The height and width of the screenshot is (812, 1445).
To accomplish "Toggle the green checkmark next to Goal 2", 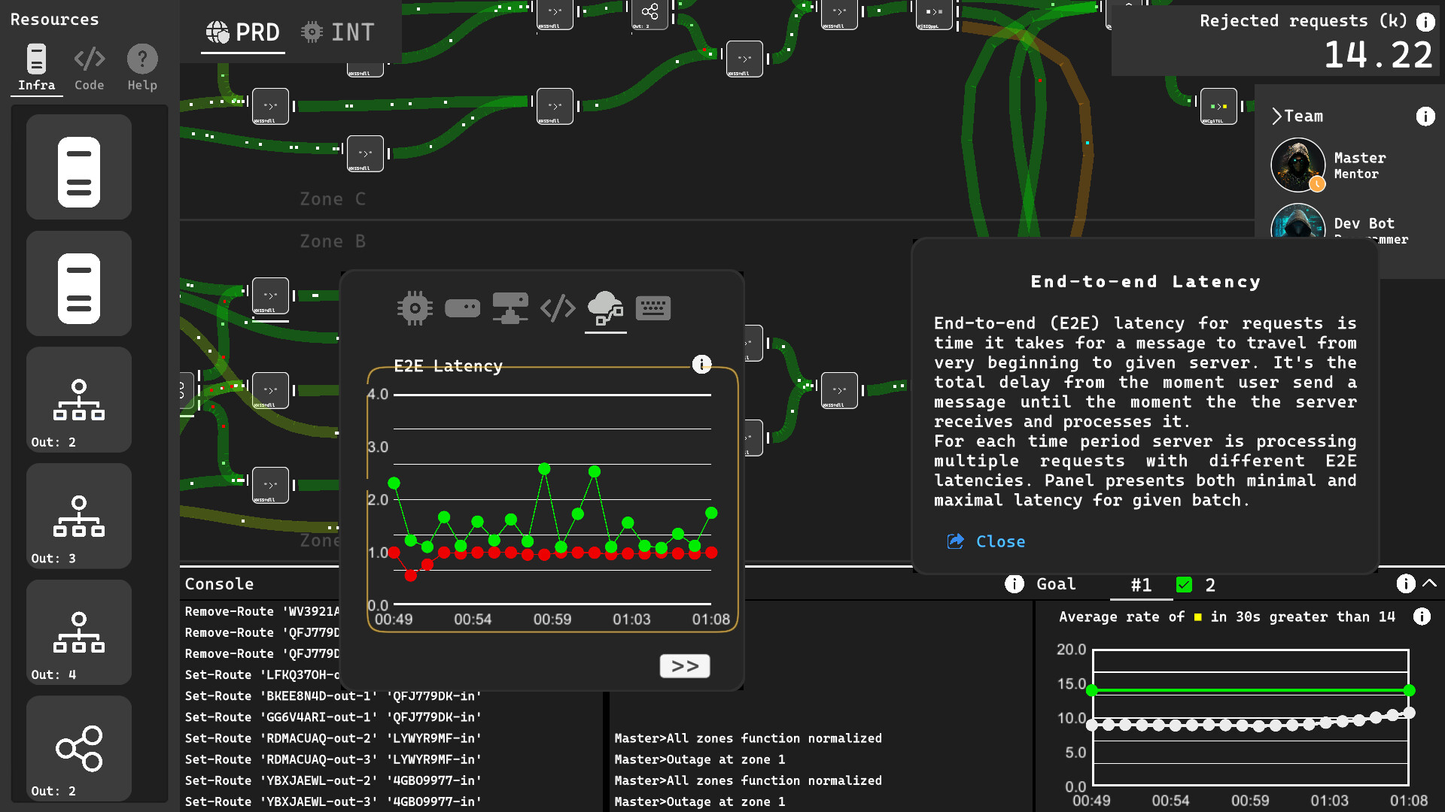I will click(x=1185, y=585).
